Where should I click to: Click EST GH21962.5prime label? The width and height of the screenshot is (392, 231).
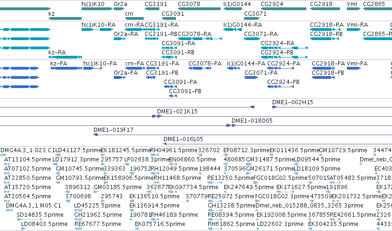98,215
